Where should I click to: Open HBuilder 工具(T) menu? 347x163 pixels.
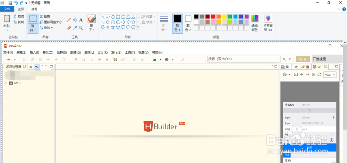tap(130, 52)
